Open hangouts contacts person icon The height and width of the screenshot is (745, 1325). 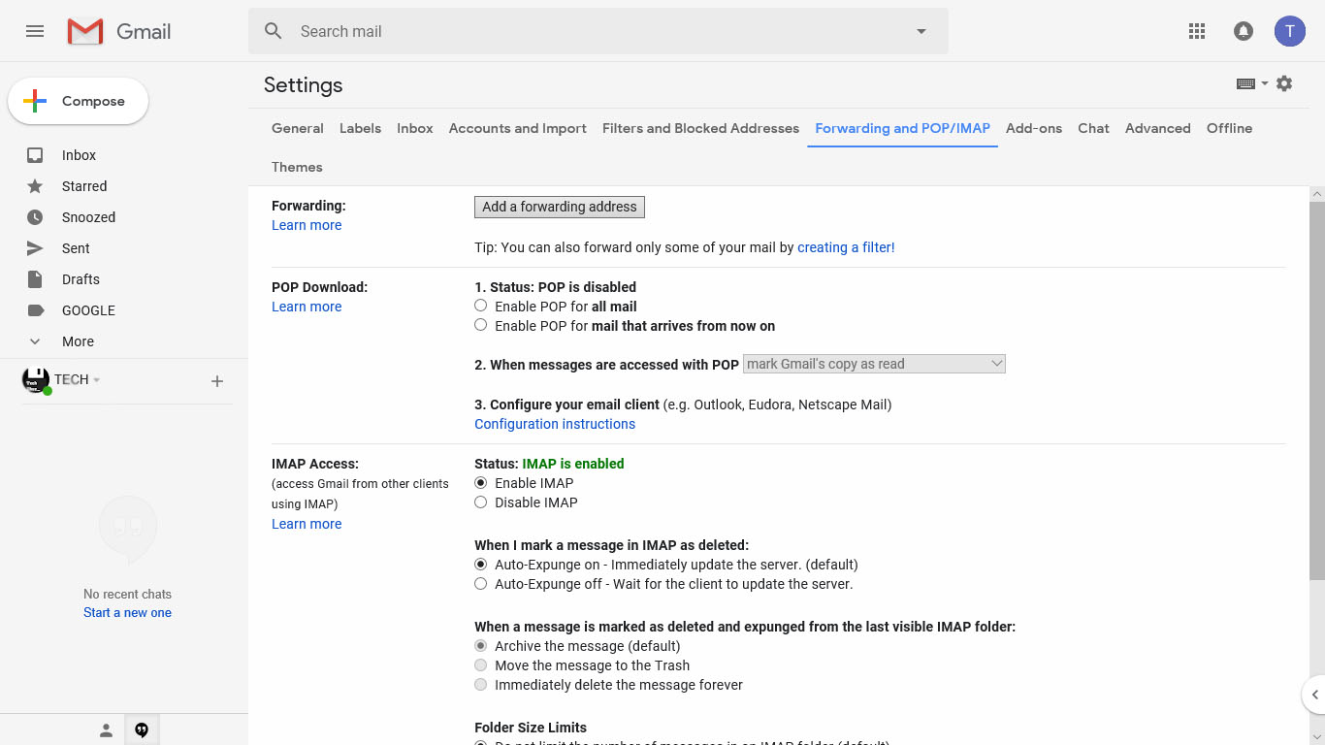coord(106,730)
